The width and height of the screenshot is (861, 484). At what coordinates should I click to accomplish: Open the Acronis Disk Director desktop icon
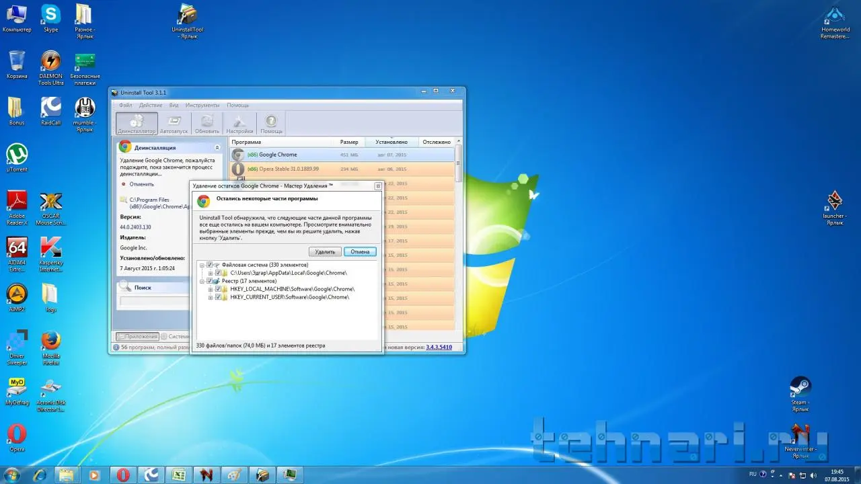(50, 395)
